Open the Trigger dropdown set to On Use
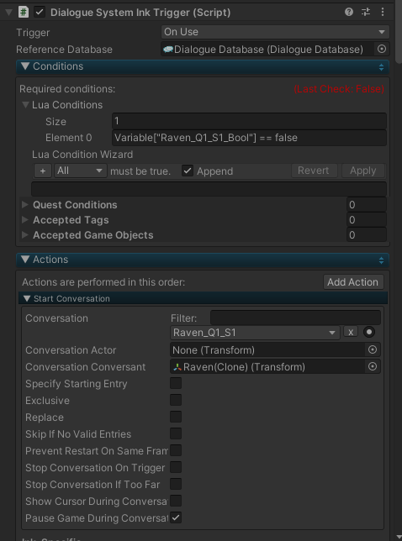Image resolution: width=402 pixels, height=541 pixels. 275,32
